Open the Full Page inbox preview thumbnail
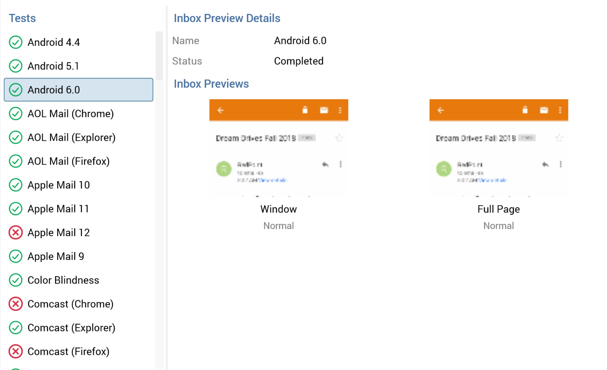The image size is (607, 370). pos(498,148)
